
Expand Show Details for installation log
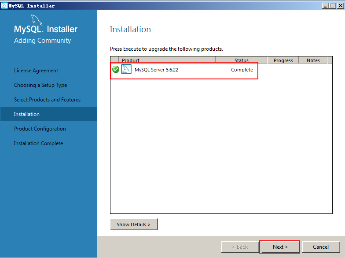point(134,224)
